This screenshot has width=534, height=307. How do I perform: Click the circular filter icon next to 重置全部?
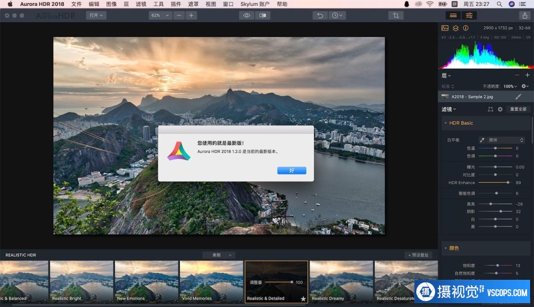(x=500, y=109)
